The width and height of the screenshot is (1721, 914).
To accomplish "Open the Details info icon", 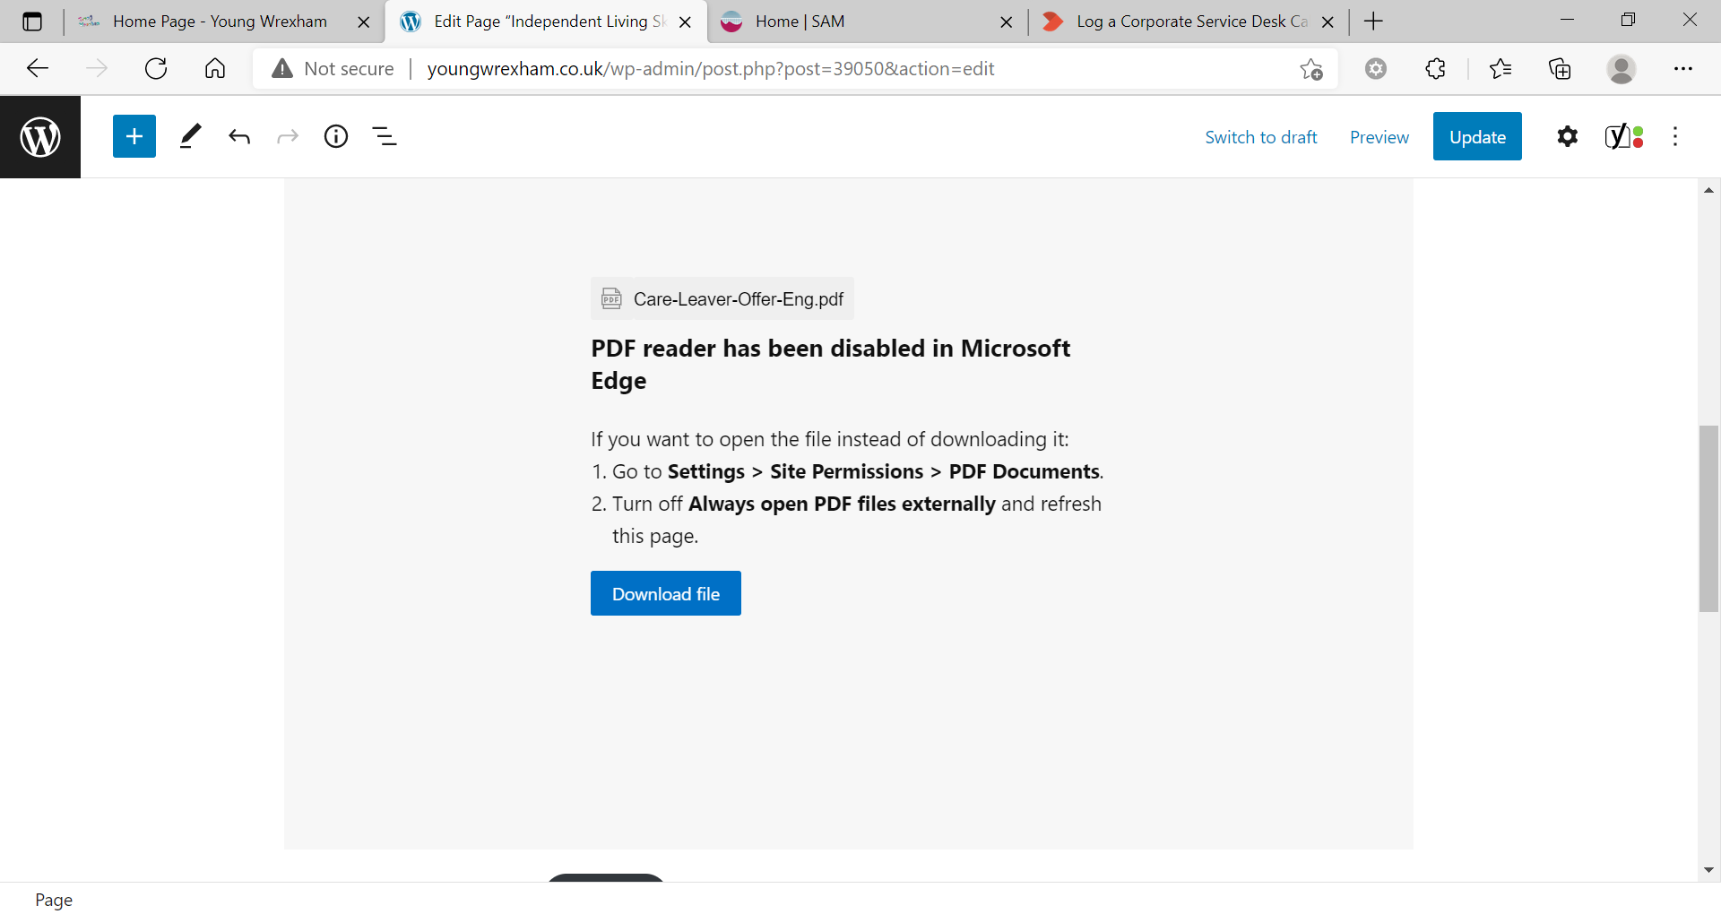I will tap(336, 136).
